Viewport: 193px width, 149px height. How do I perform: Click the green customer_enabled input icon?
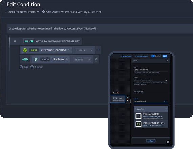click(25, 50)
